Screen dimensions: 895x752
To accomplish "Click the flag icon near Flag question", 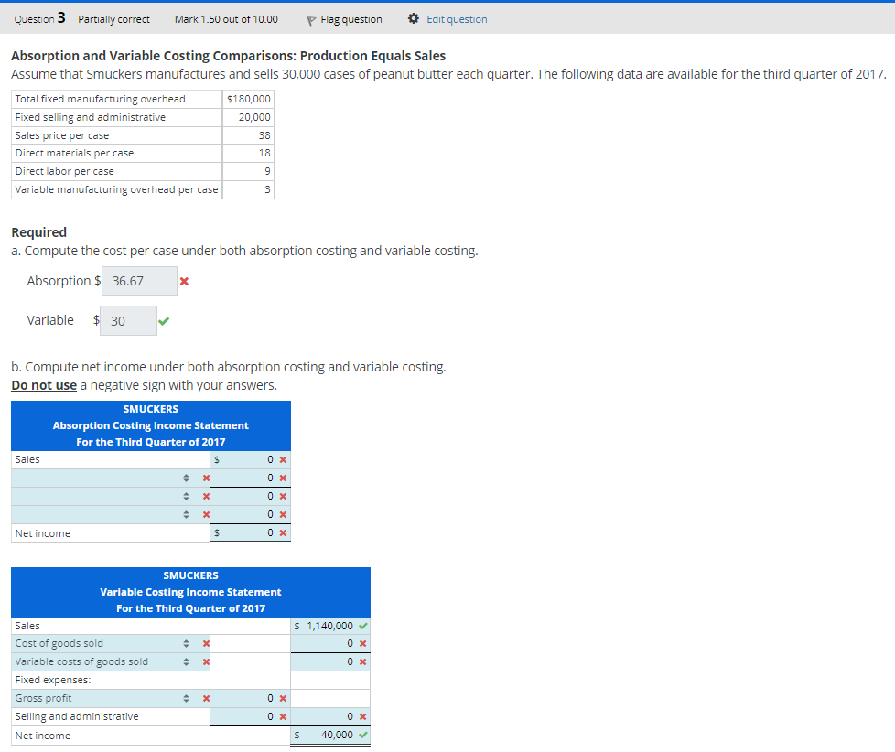I will [312, 19].
